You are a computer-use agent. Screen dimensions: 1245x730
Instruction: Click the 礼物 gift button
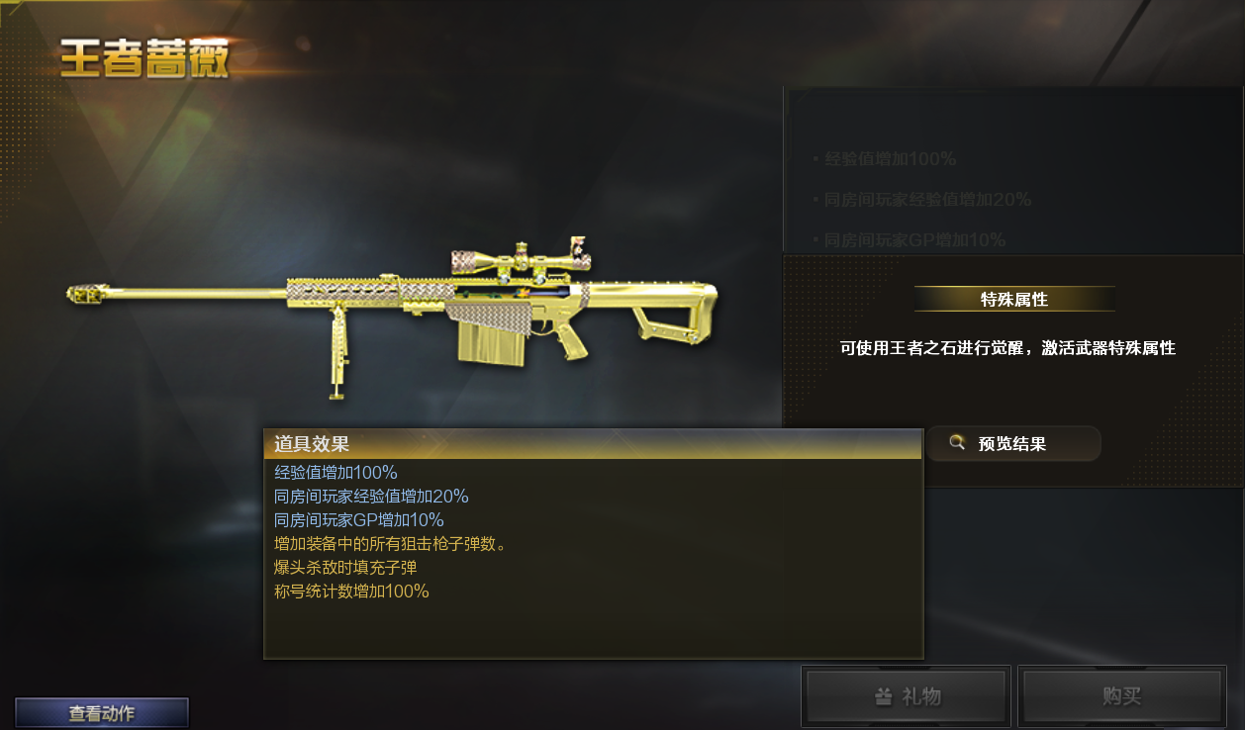point(907,696)
